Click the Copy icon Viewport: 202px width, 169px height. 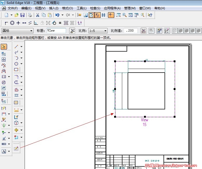click(43, 15)
